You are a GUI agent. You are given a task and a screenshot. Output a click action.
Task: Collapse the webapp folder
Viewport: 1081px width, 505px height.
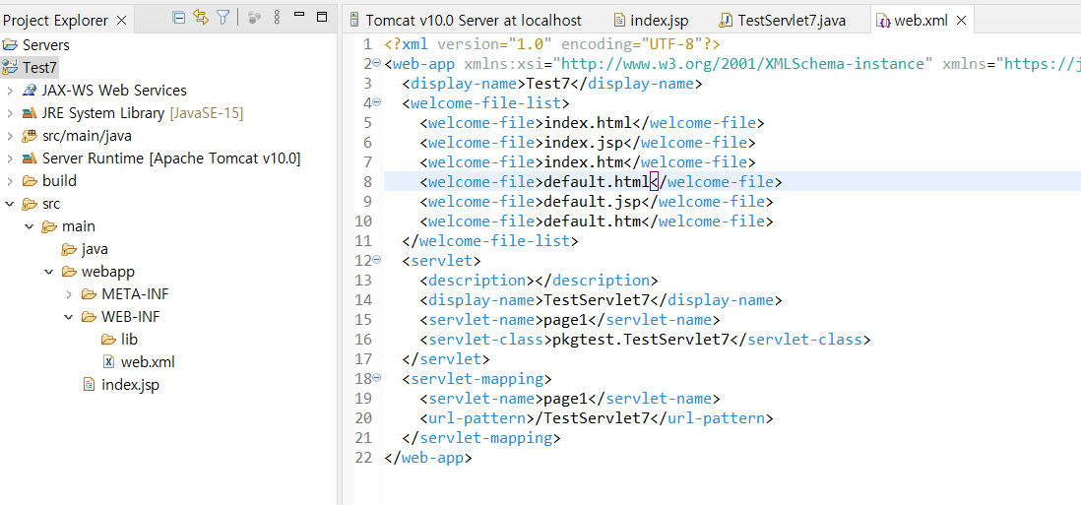point(49,272)
